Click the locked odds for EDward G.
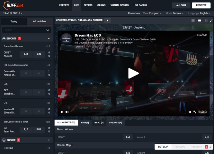The width and height of the screenshot is (214, 154). coord(39,111)
